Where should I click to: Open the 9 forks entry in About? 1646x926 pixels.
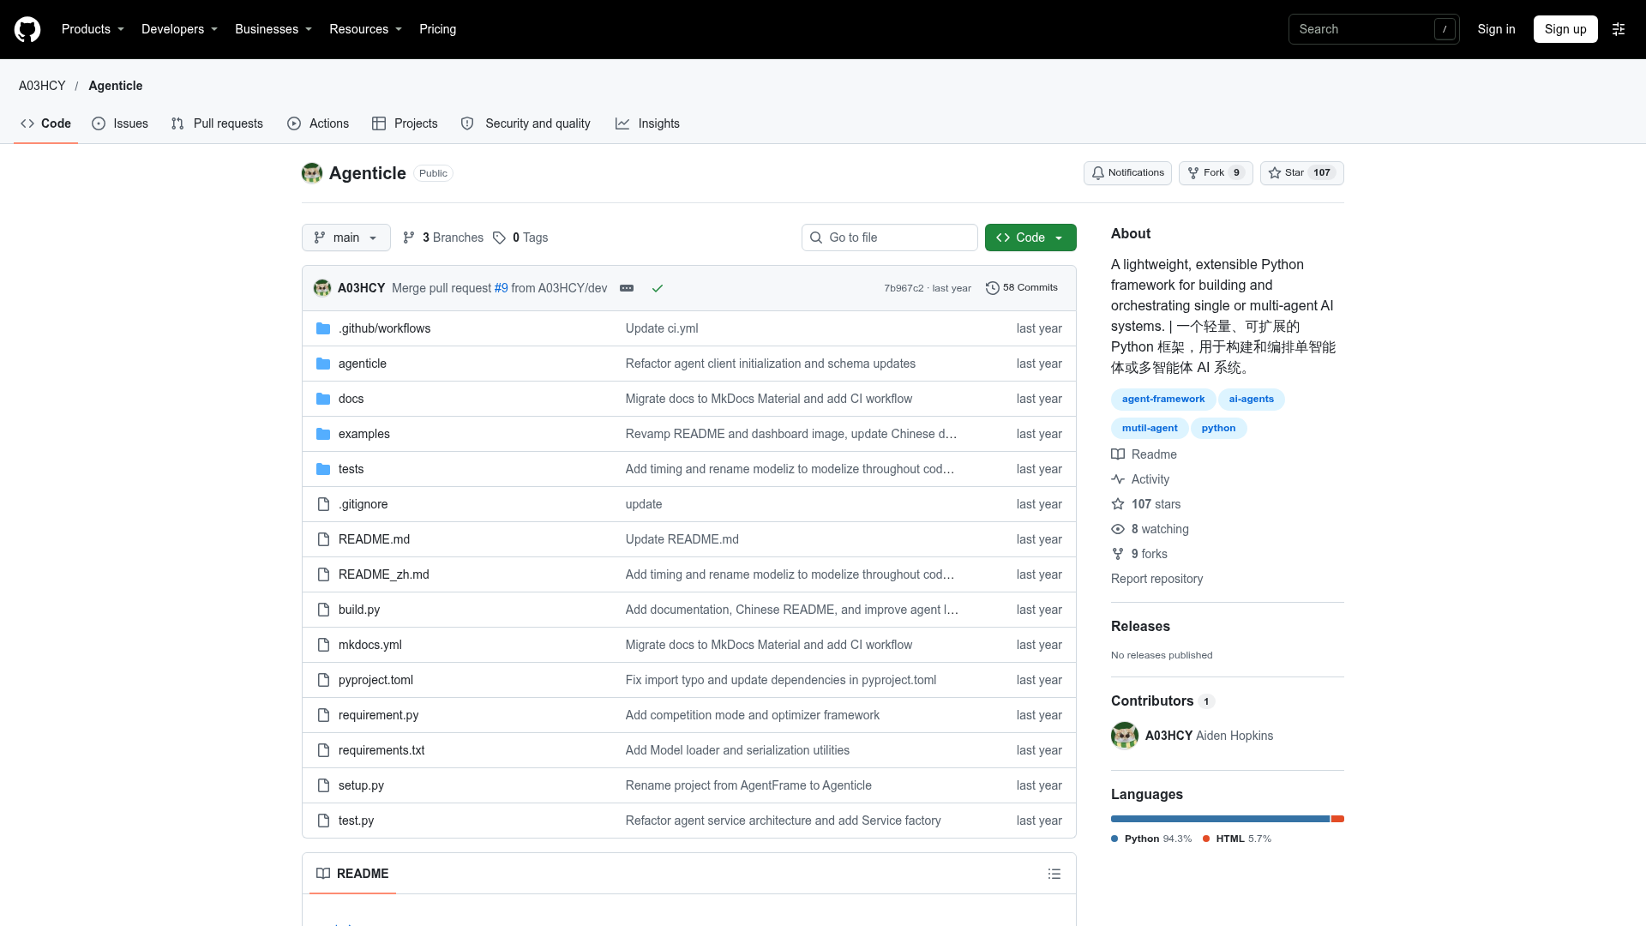(x=1139, y=554)
